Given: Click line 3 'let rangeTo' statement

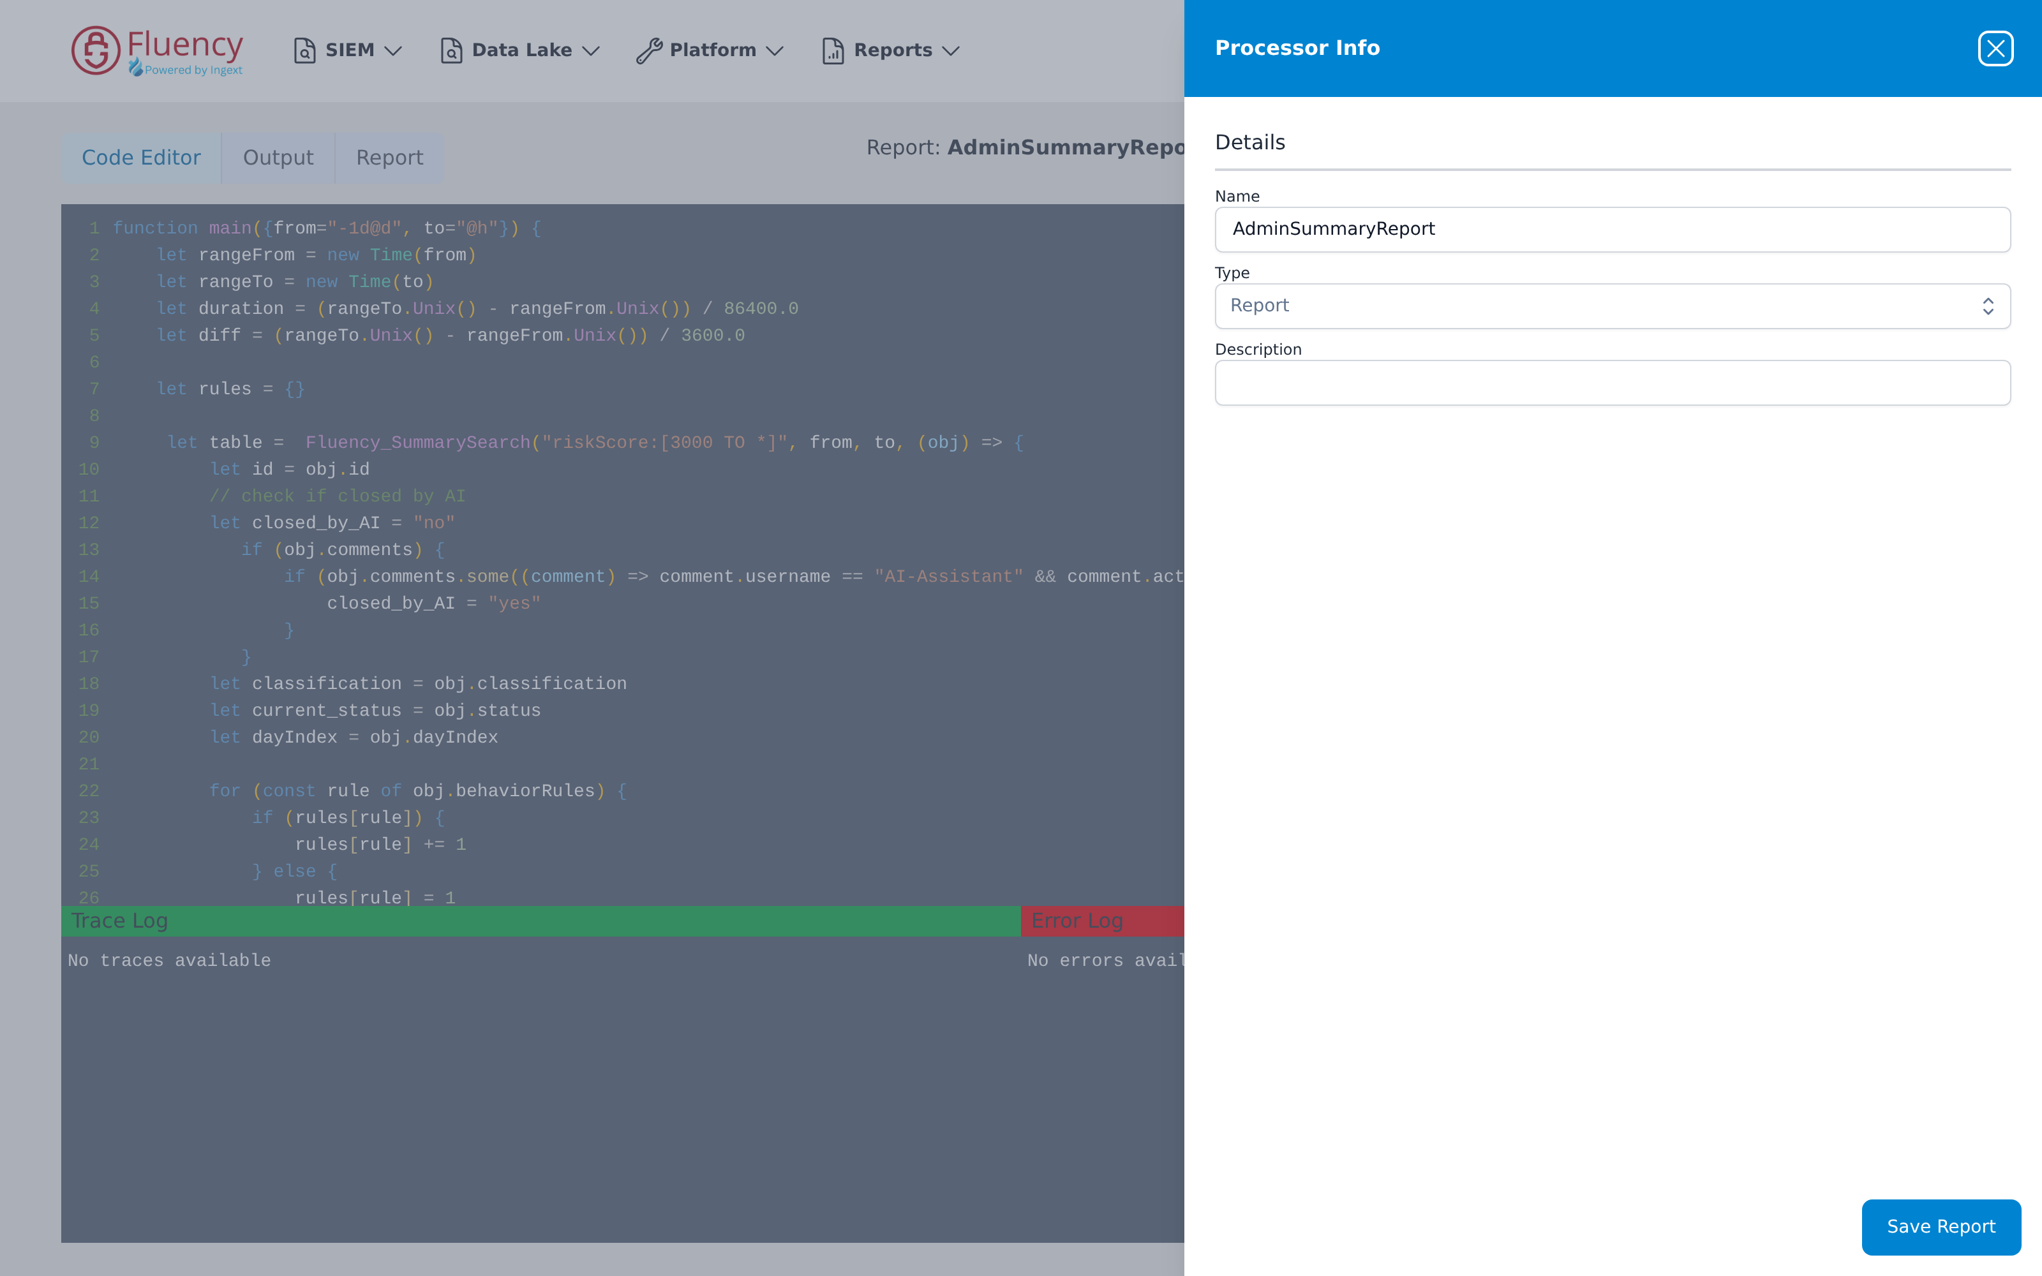Looking at the screenshot, I should [295, 282].
